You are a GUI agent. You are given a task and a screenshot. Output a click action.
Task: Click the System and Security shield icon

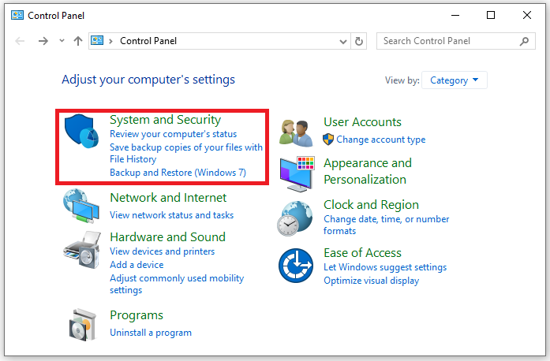click(81, 131)
